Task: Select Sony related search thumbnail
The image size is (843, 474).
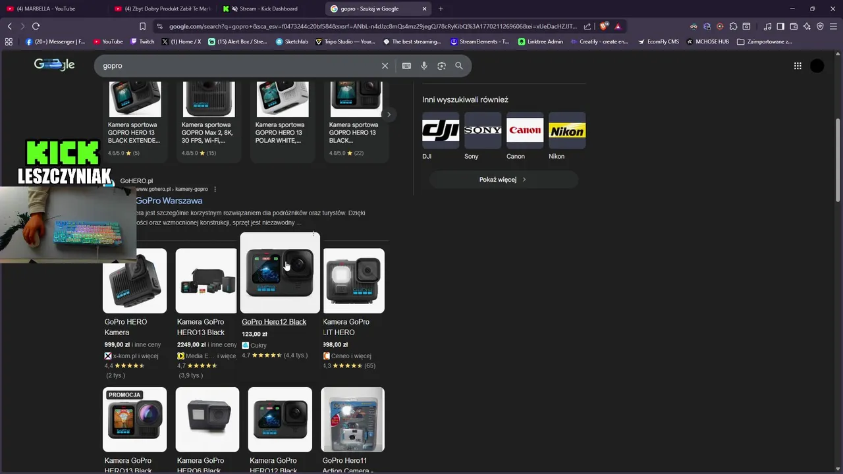Action: coord(483,130)
